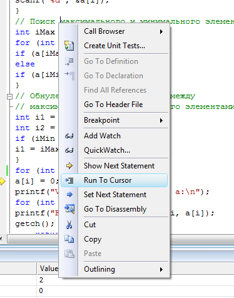Open the Call Browser submenu arrow
The height and width of the screenshot is (298, 234).
coord(161,31)
